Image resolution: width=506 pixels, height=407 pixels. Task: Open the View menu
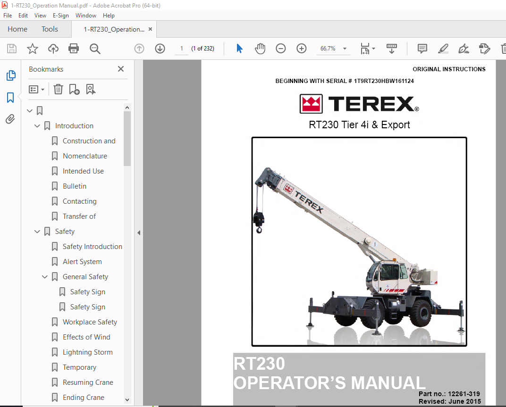(40, 16)
